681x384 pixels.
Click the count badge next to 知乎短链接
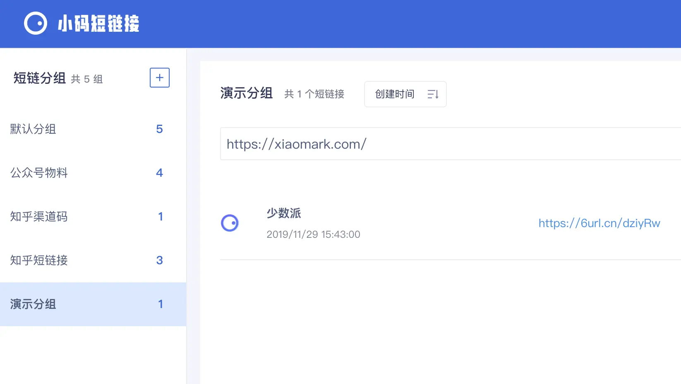[x=159, y=261]
